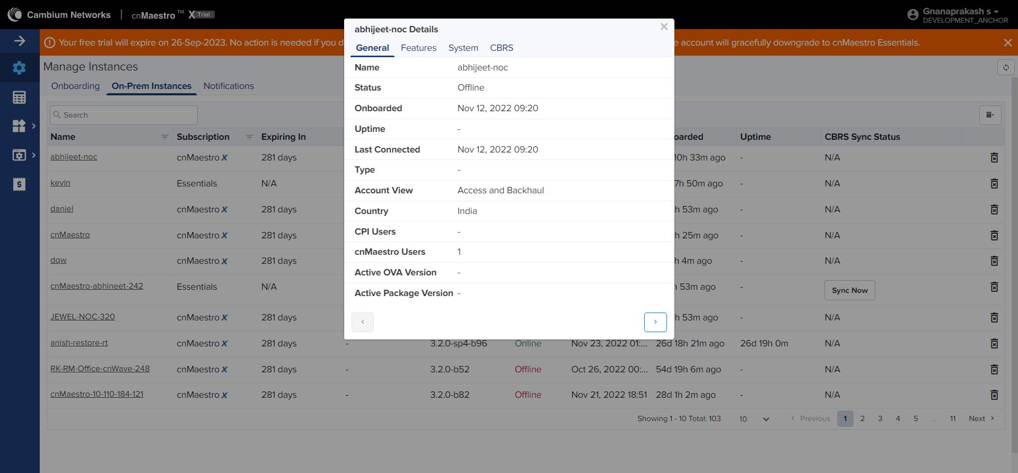
Task: Switch to the CBRS tab in dialog
Action: [x=502, y=48]
